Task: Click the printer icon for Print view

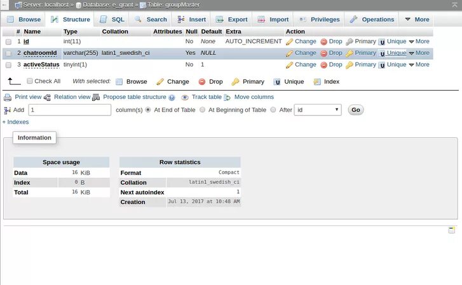Action: coord(8,98)
